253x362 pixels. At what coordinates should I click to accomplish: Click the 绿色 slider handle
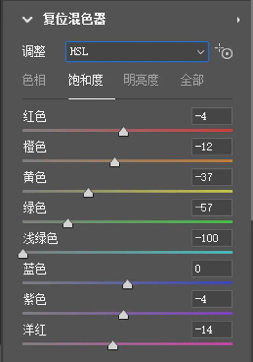(x=68, y=224)
